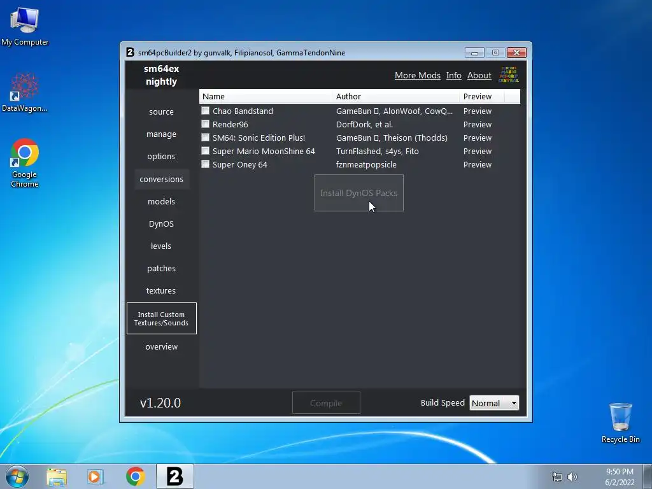Maximize the sm64pcBuilder2 window

tap(495, 53)
